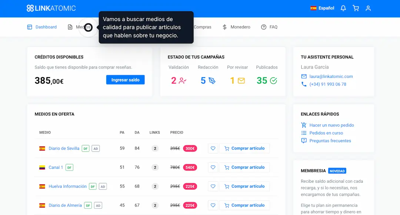Viewport: 400px width, 215px height.
Task: Mark Huelva Información as favorite
Action: [213, 186]
